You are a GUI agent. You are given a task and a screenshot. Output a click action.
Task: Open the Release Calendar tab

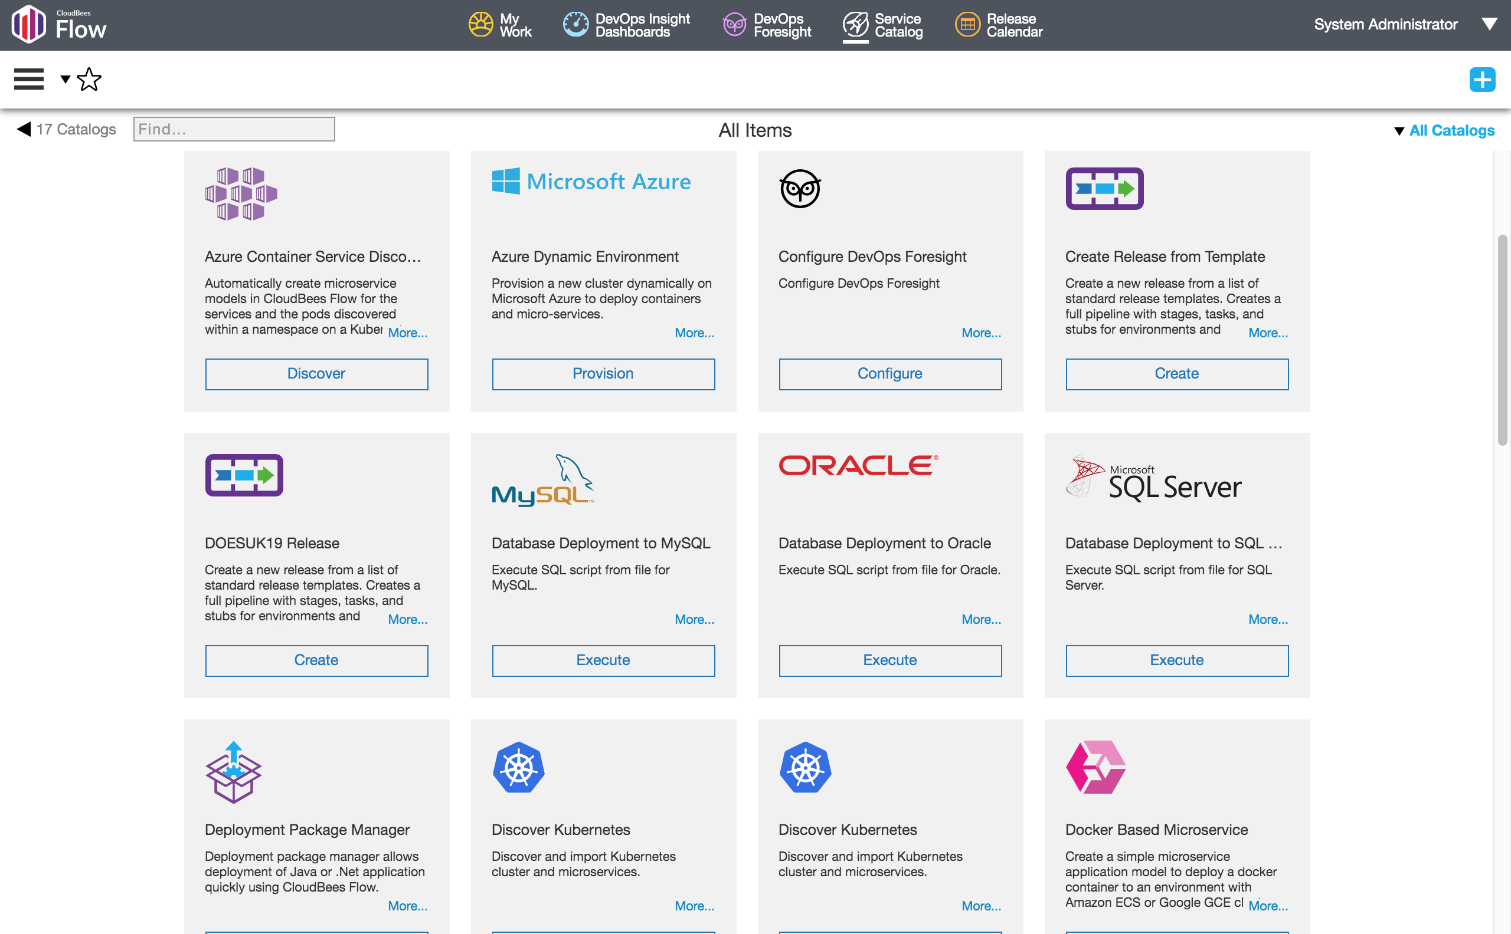(x=999, y=25)
